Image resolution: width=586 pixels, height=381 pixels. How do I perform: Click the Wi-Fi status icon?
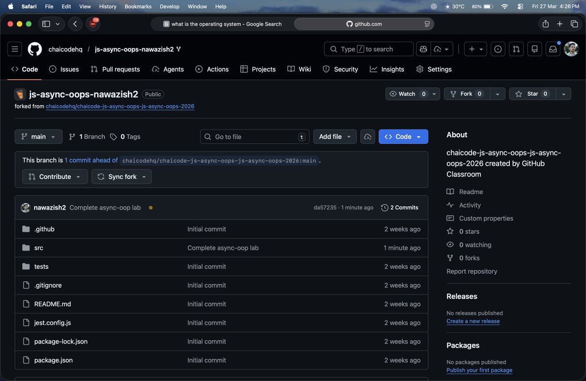(x=504, y=6)
